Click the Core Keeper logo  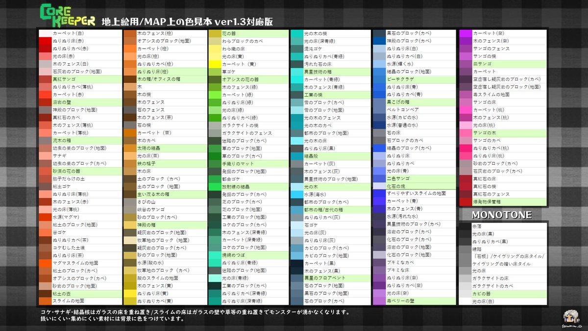(x=67, y=16)
